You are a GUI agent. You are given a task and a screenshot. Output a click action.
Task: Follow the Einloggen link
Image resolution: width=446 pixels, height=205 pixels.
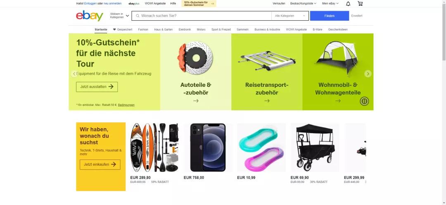tap(90, 3)
